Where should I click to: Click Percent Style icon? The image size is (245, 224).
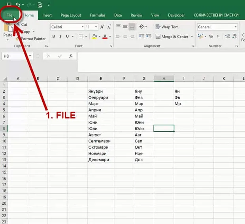[211, 37]
